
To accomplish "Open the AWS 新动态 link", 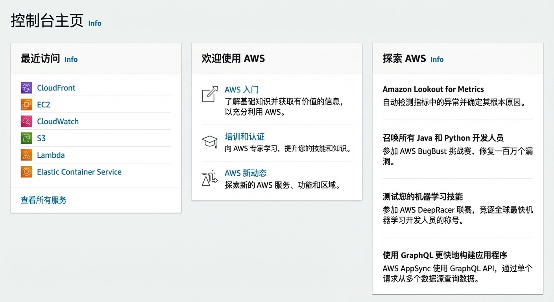I will (x=246, y=173).
